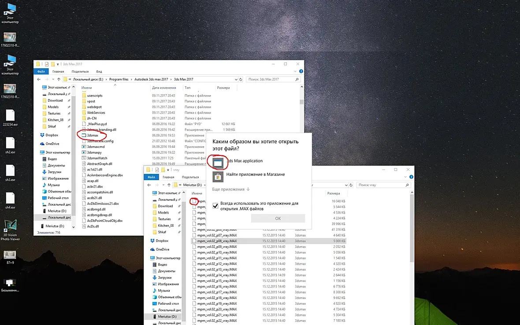This screenshot has width=520, height=325.
Task: Uncheck always use this app for .MAX files
Action: click(215, 206)
